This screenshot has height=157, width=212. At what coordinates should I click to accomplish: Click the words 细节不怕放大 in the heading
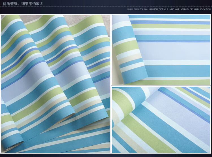(32, 4)
